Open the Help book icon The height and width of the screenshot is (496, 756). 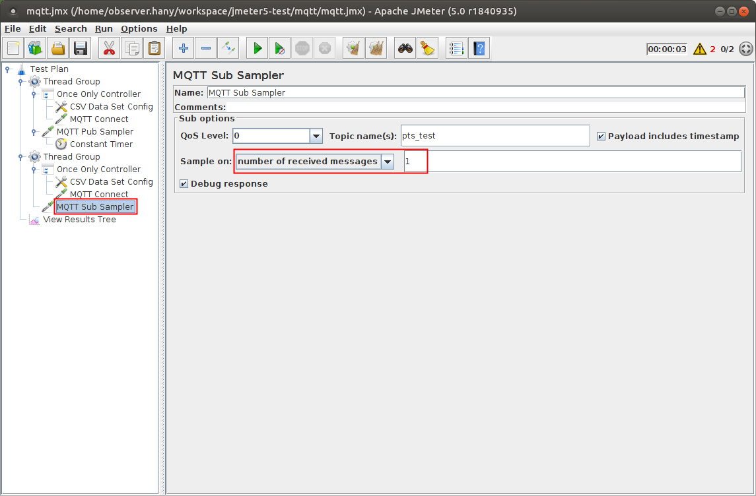(x=479, y=48)
